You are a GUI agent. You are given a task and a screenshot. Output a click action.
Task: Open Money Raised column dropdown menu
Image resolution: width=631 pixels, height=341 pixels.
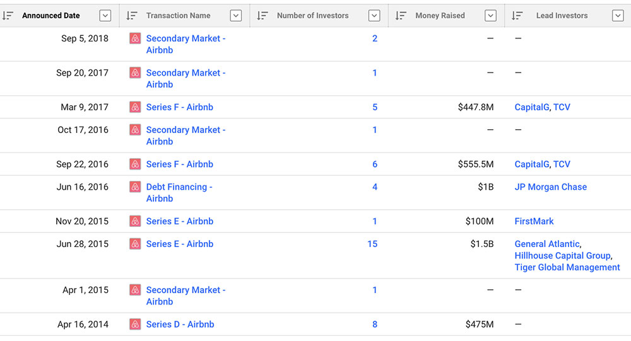click(490, 16)
